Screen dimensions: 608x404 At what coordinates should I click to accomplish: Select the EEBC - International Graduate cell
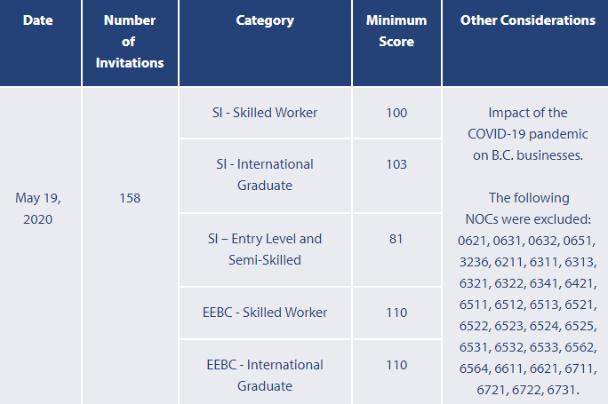point(264,375)
